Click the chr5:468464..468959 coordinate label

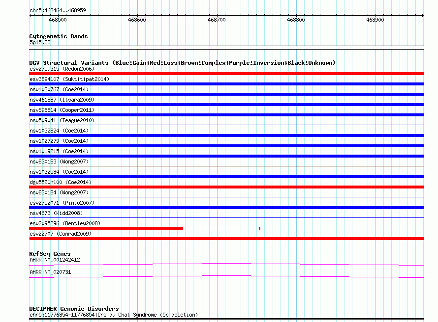tap(58, 10)
